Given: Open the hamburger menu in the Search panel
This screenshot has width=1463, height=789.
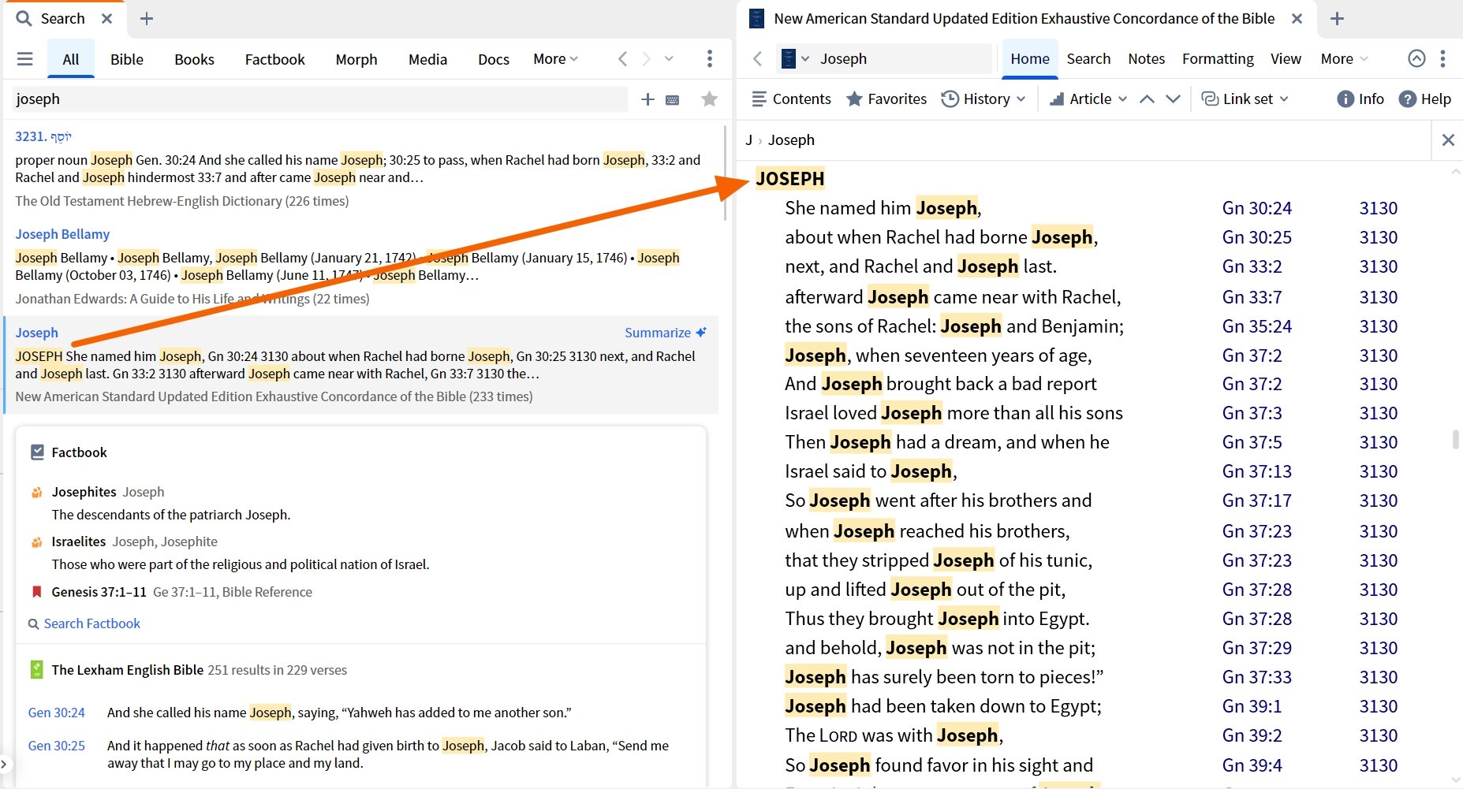Looking at the screenshot, I should 25,59.
